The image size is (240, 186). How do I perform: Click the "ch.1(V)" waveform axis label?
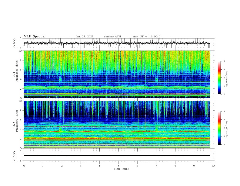click(x=15, y=43)
